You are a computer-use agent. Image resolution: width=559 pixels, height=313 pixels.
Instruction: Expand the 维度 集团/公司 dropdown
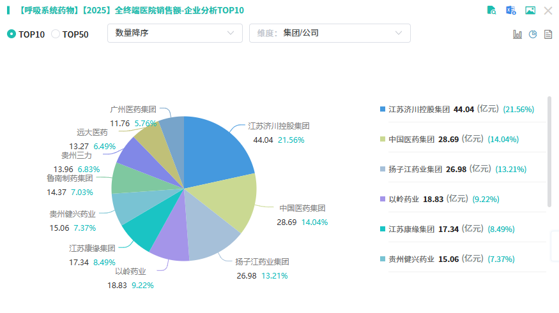[x=329, y=33]
